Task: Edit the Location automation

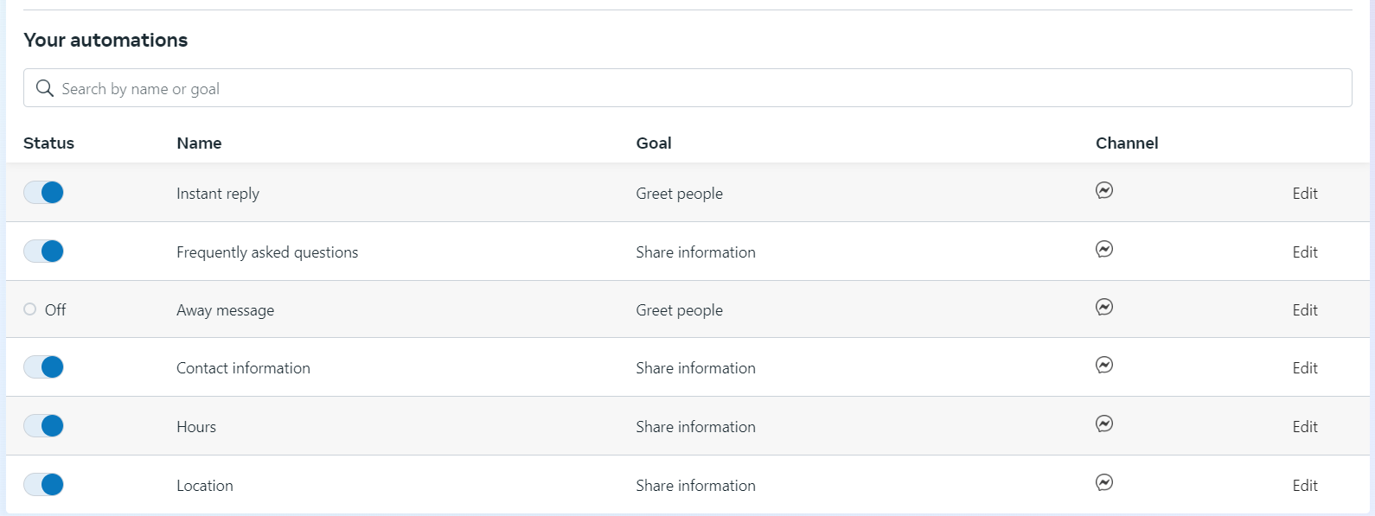Action: [1304, 486]
